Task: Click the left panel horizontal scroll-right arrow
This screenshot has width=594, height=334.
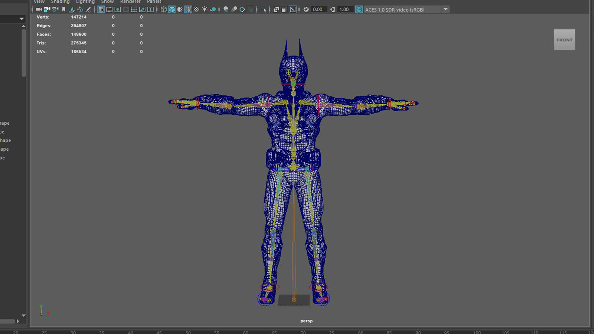Action: point(17,321)
